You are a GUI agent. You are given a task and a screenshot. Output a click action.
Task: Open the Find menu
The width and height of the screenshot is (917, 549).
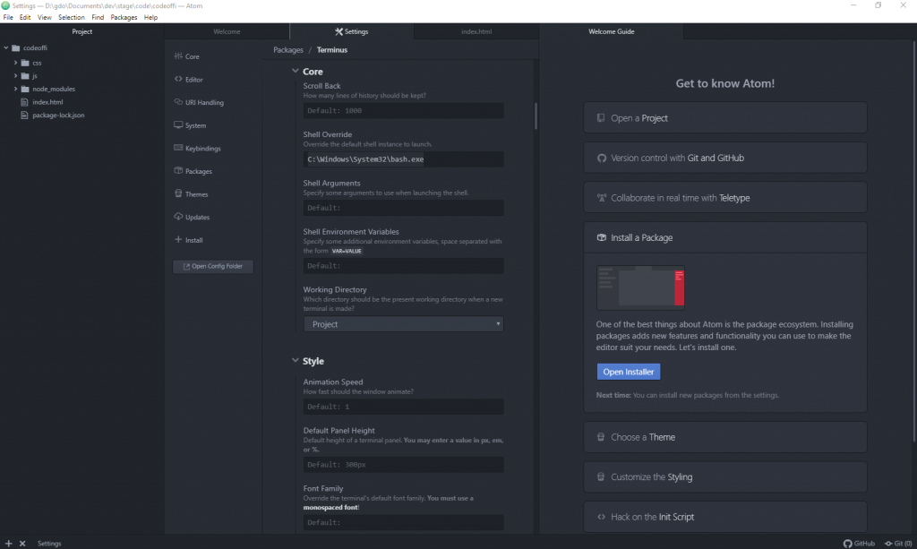coord(98,18)
